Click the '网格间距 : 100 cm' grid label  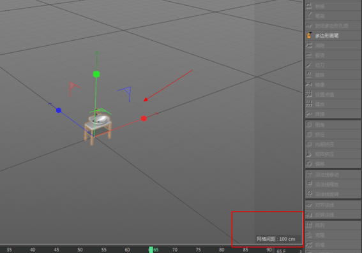pyautogui.click(x=276, y=239)
